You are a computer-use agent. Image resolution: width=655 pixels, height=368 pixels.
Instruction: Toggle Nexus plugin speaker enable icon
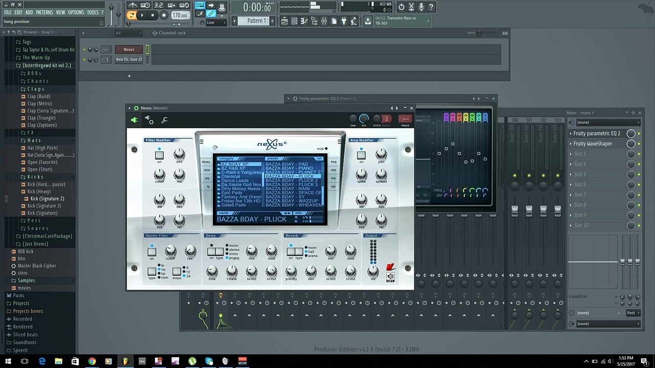[x=134, y=120]
